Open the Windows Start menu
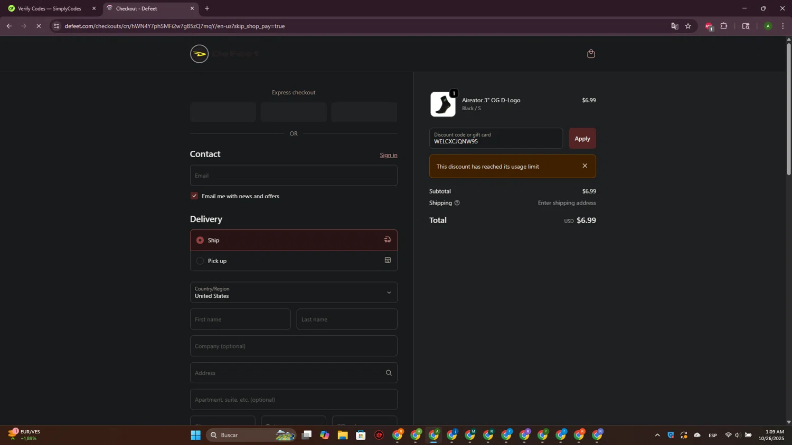792x445 pixels. point(196,435)
